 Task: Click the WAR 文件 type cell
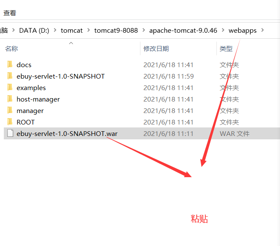pos(235,134)
